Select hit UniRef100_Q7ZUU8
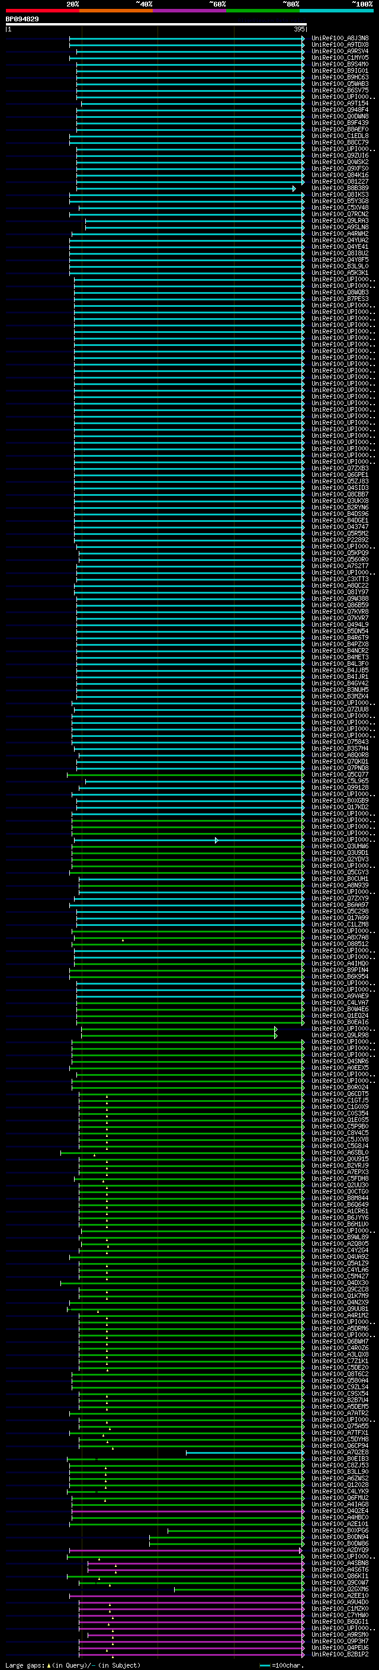 pyautogui.click(x=340, y=709)
